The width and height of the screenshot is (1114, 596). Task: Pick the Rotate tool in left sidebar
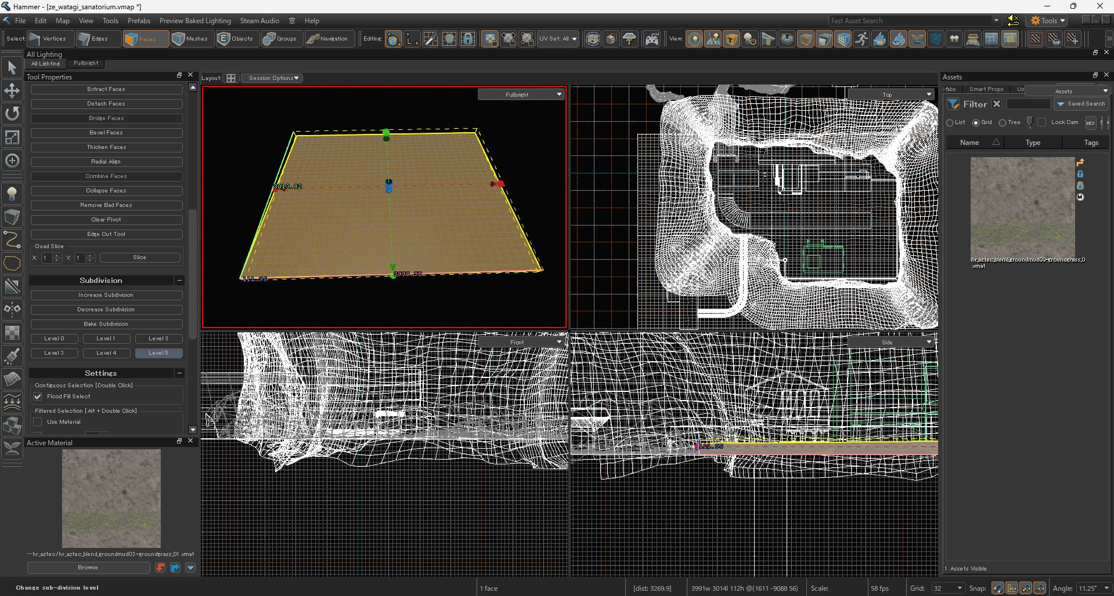coord(12,114)
